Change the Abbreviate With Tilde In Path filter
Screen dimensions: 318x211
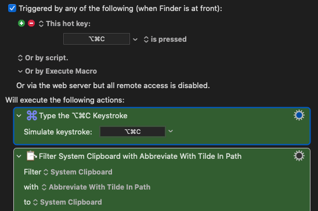(x=96, y=187)
